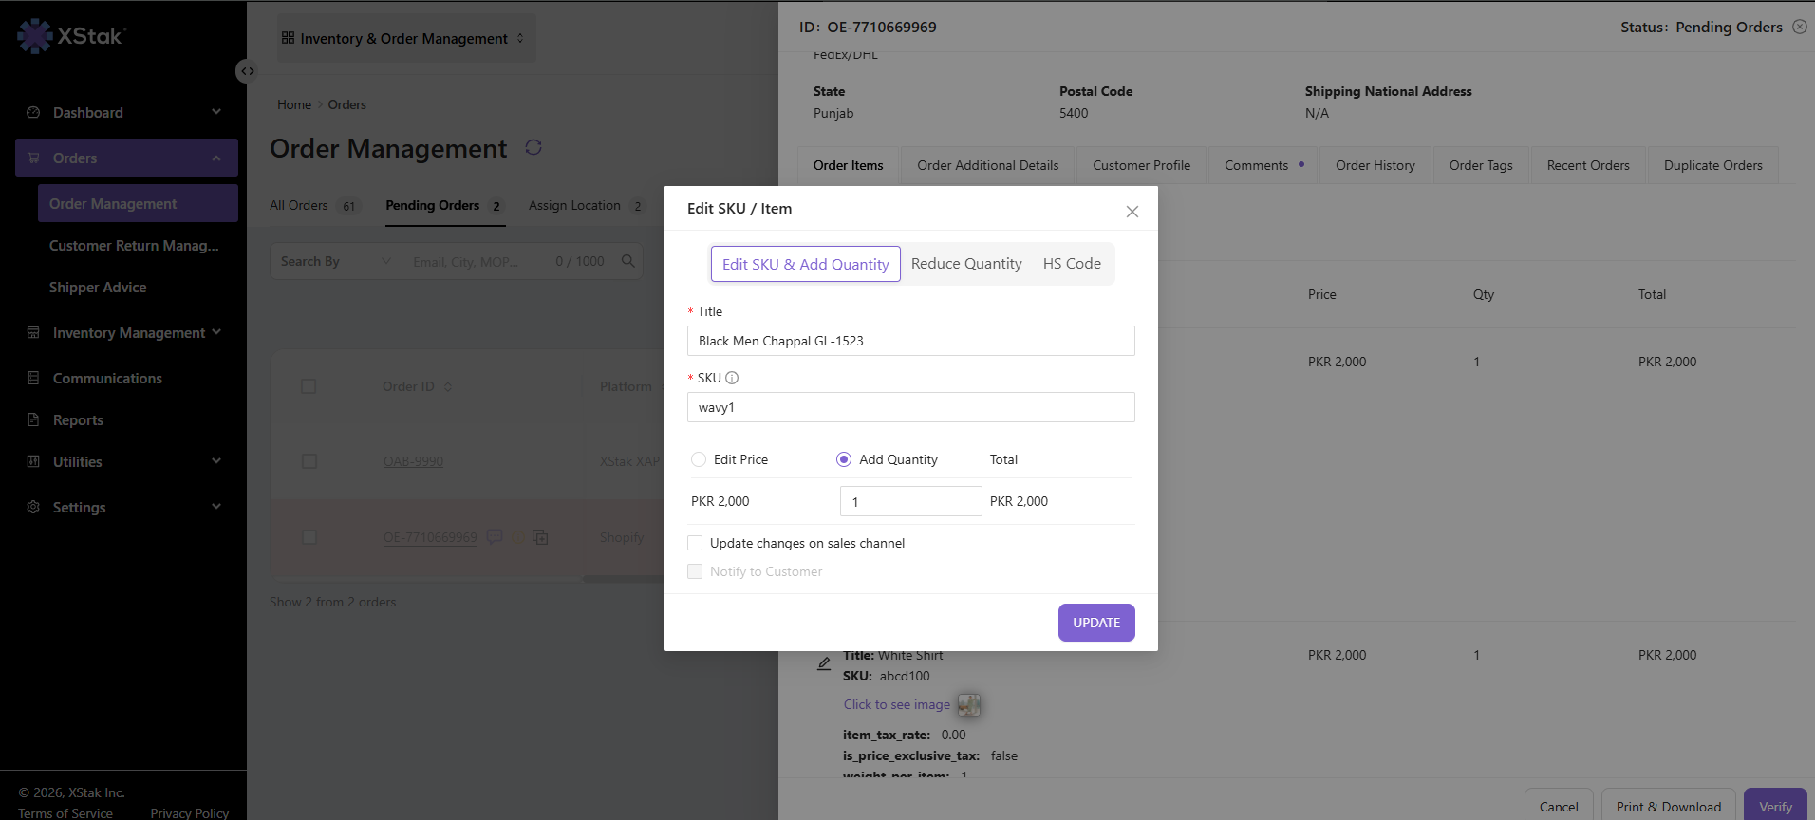The width and height of the screenshot is (1815, 820).
Task: Open the Order History tab
Action: coord(1375,165)
